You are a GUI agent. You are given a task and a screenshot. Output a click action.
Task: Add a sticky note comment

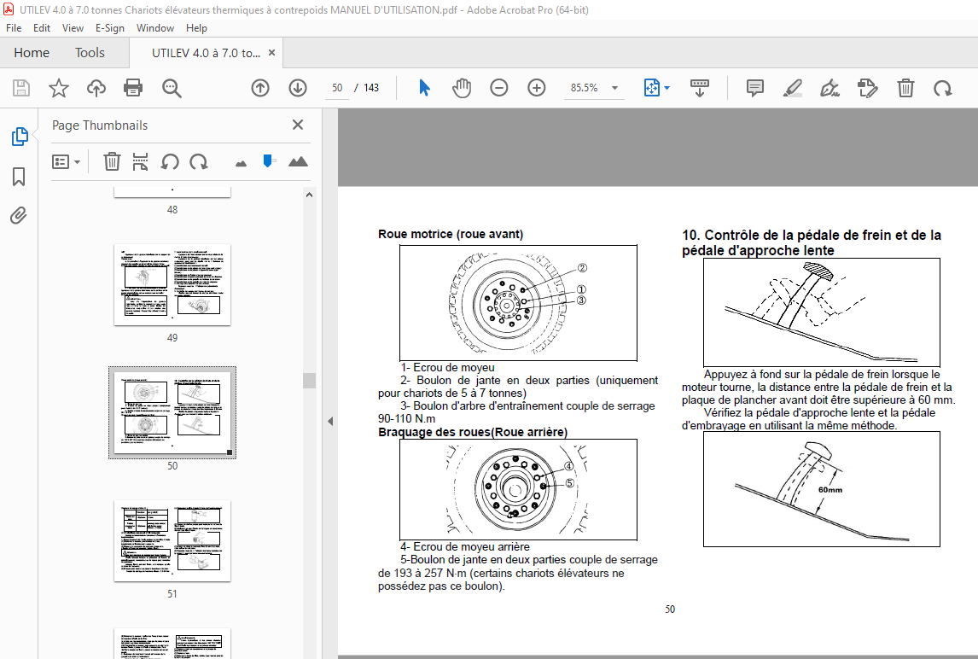pos(754,88)
